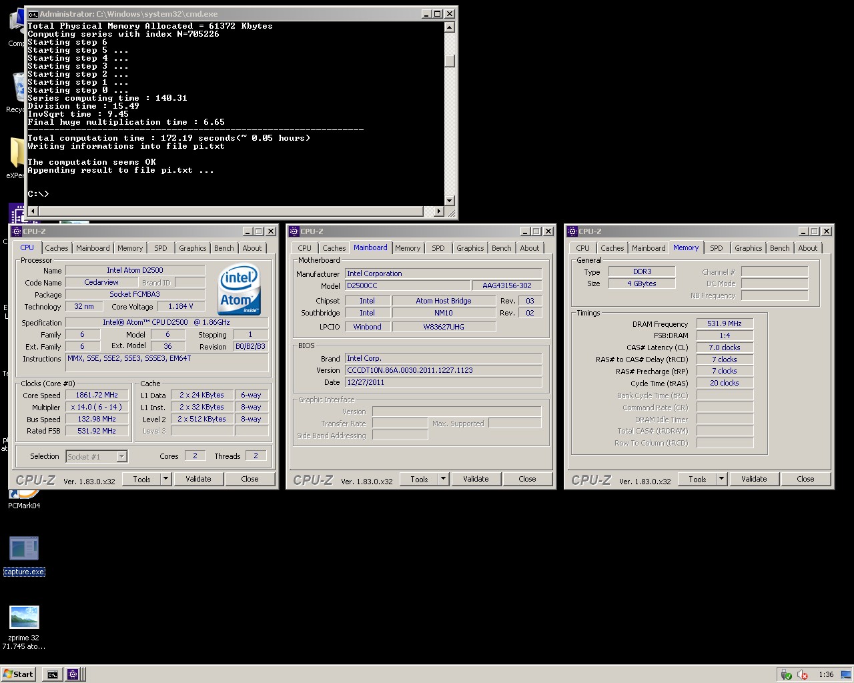854x683 pixels.
Task: Open the Bench tab in the Memory window
Action: tap(780, 248)
